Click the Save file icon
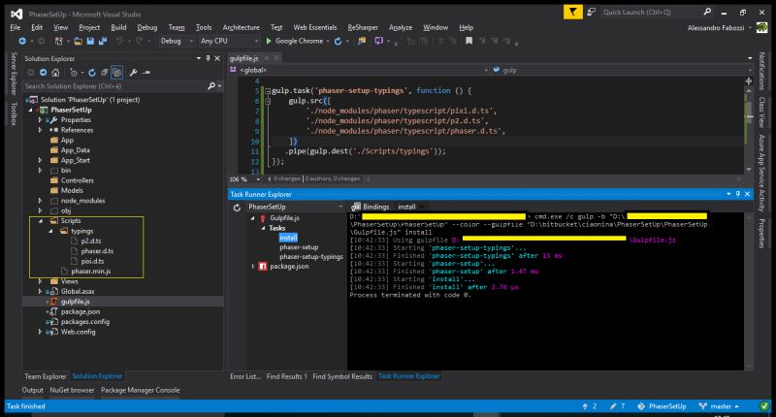The width and height of the screenshot is (776, 417). (x=90, y=41)
